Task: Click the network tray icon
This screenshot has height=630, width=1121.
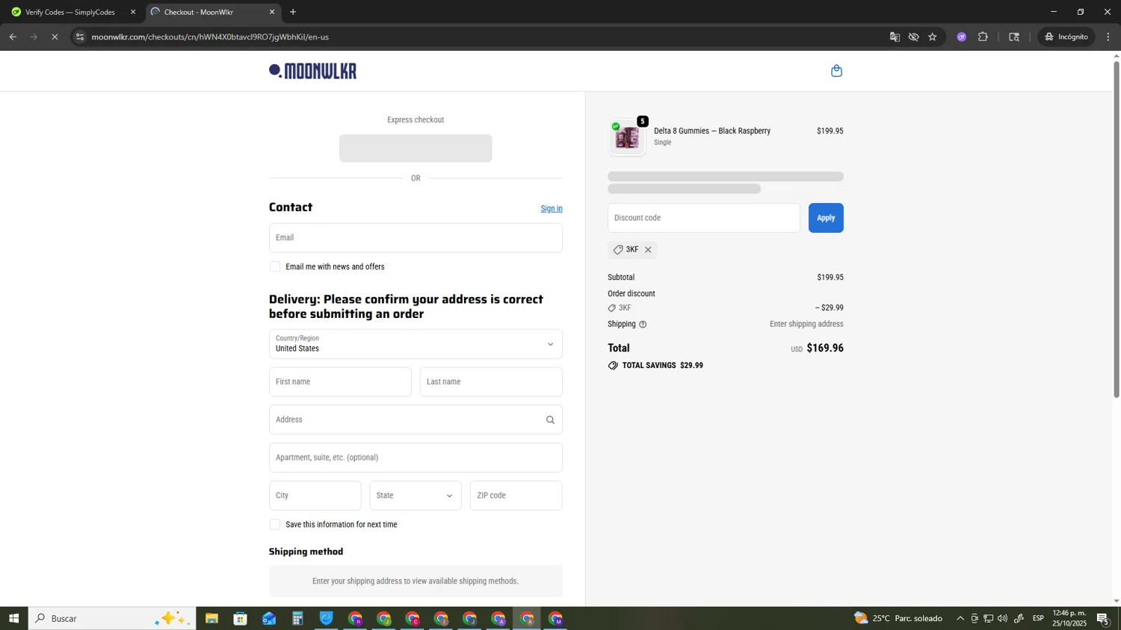Action: click(988, 618)
